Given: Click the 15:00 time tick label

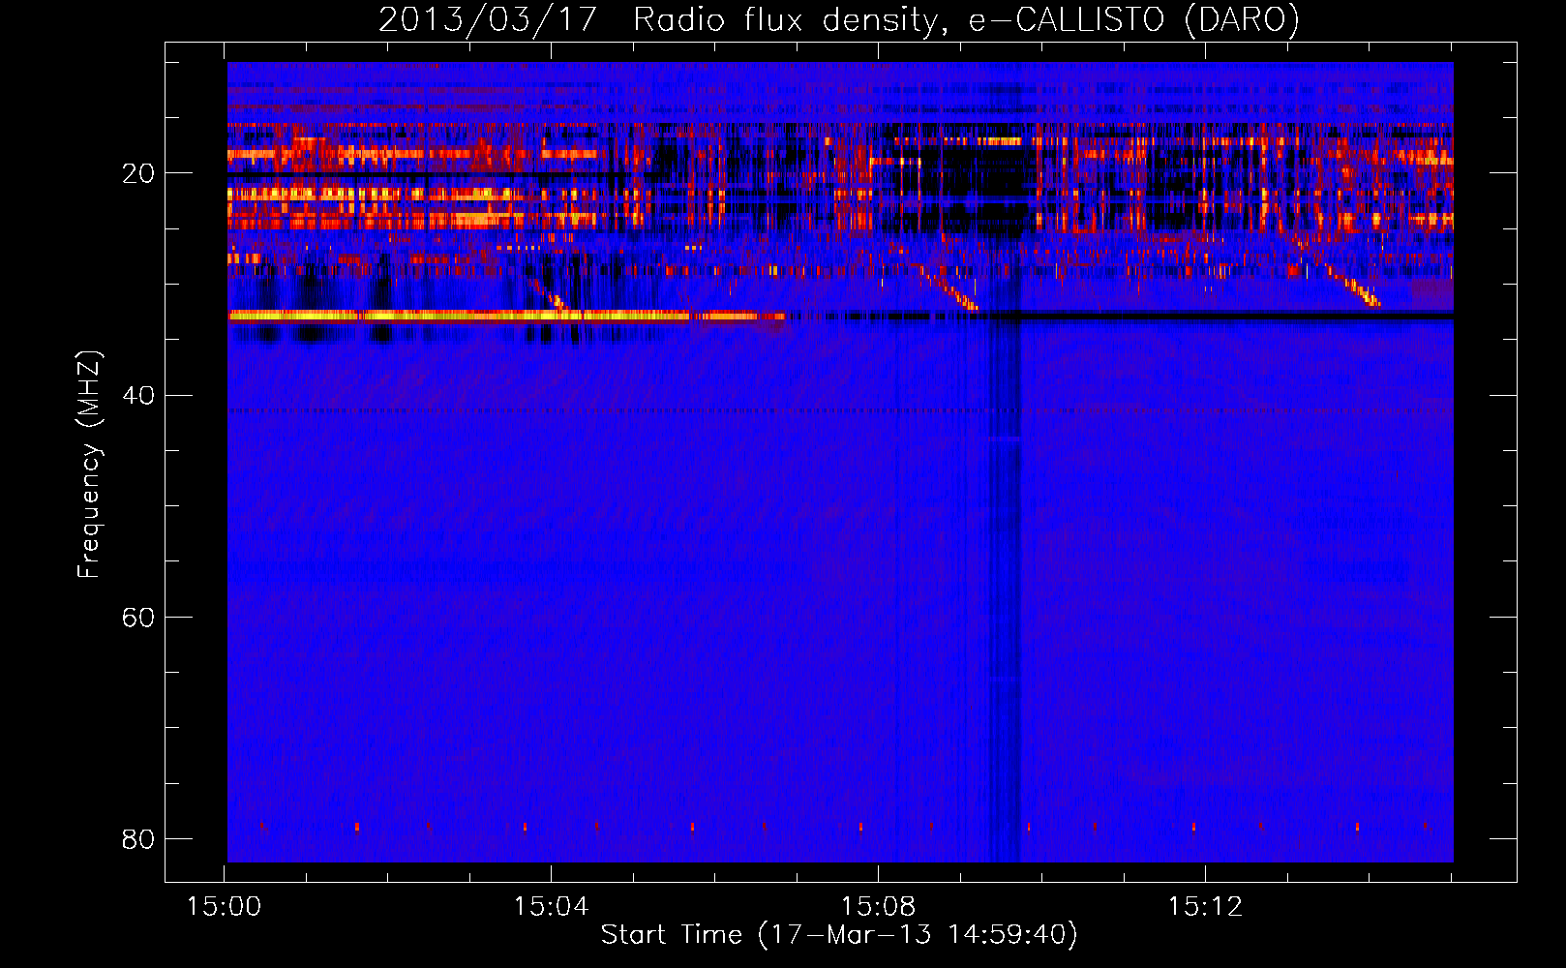Looking at the screenshot, I should click(x=225, y=907).
